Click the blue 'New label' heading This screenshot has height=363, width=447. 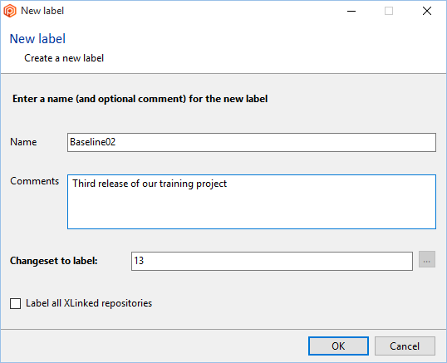pyautogui.click(x=37, y=39)
